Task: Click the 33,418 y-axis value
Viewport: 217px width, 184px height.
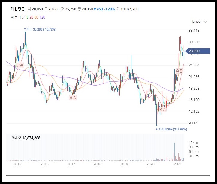Action: pyautogui.click(x=194, y=31)
